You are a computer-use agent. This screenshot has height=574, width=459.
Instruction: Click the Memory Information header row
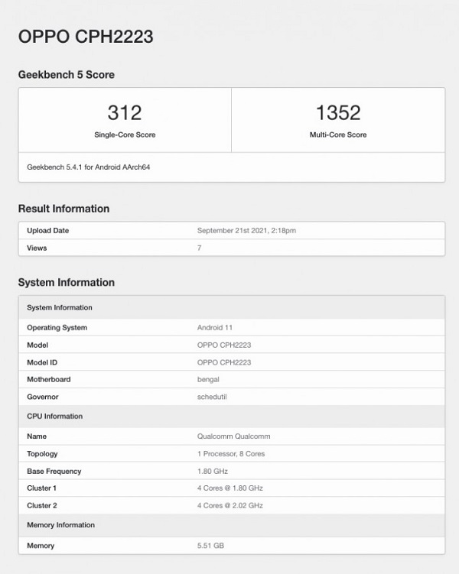[x=232, y=525]
